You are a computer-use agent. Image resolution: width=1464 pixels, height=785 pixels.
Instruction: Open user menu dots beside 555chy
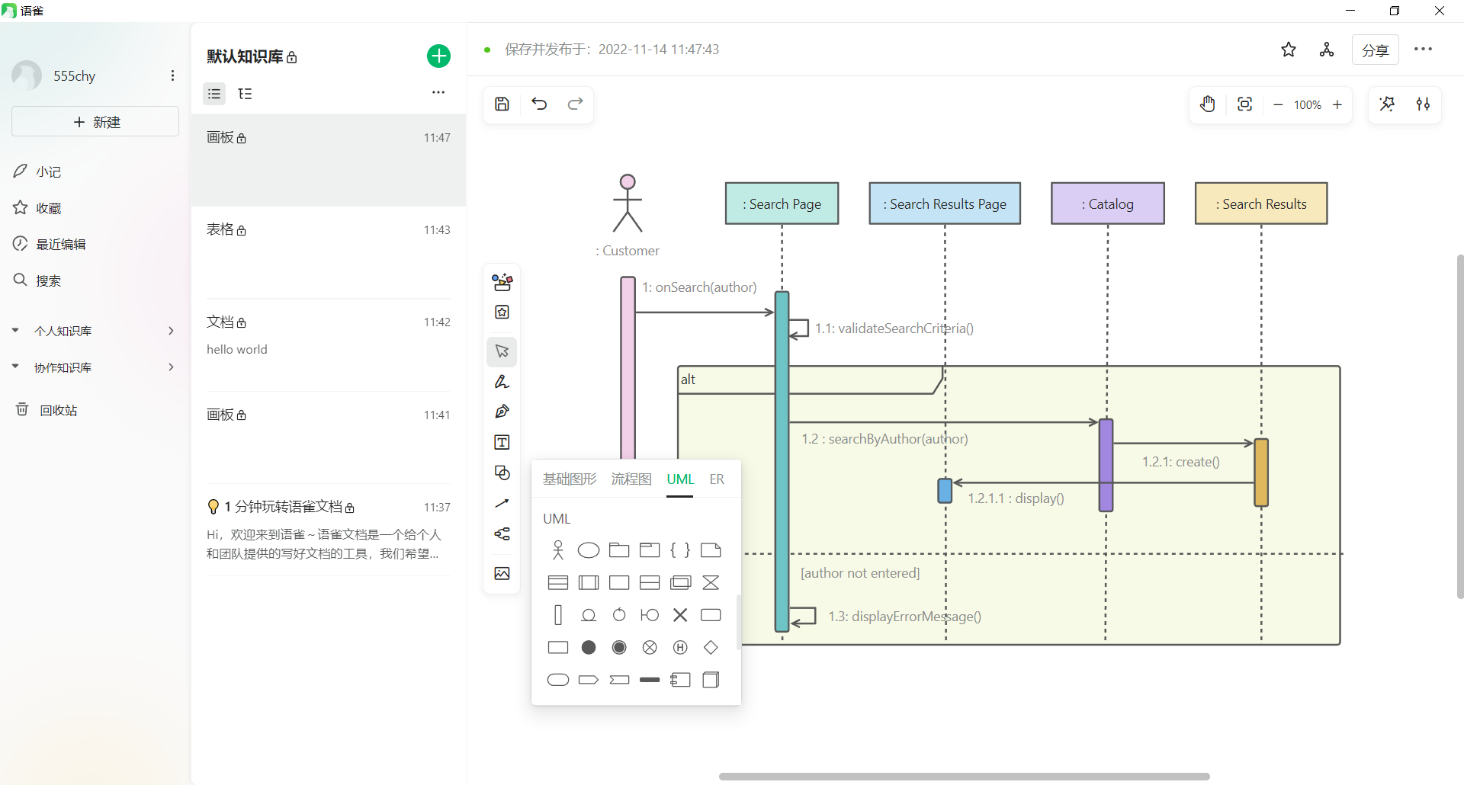(173, 75)
